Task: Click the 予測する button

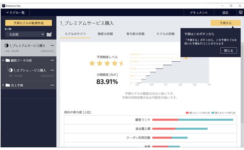Action: [x=225, y=23]
